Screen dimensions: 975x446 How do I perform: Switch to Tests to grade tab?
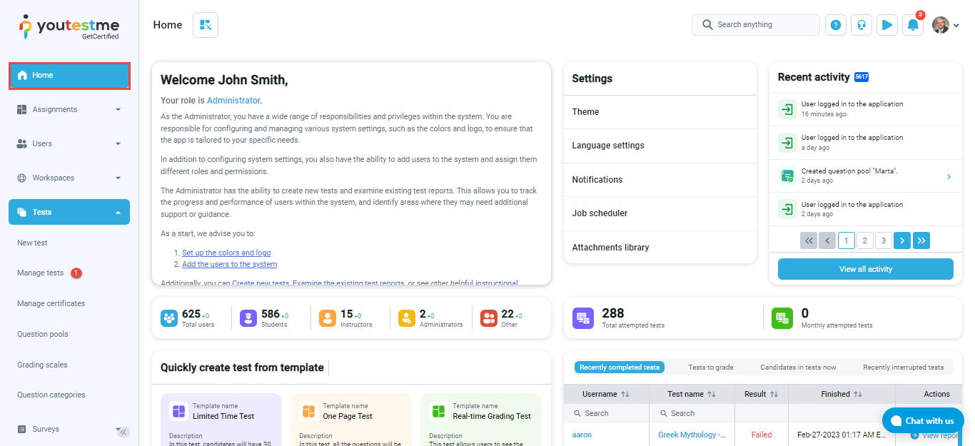point(711,368)
